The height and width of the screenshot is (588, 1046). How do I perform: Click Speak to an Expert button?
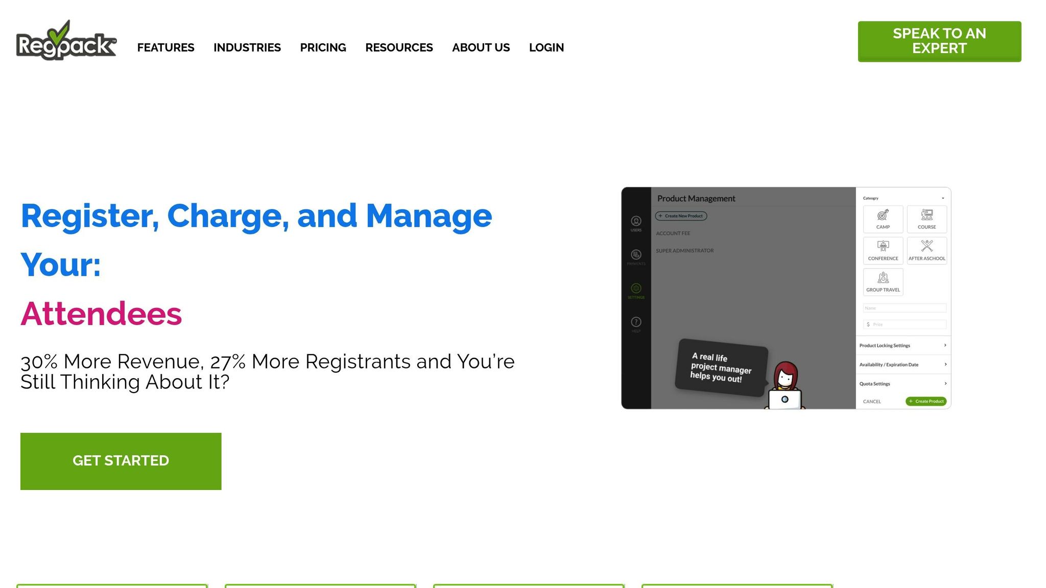(939, 41)
